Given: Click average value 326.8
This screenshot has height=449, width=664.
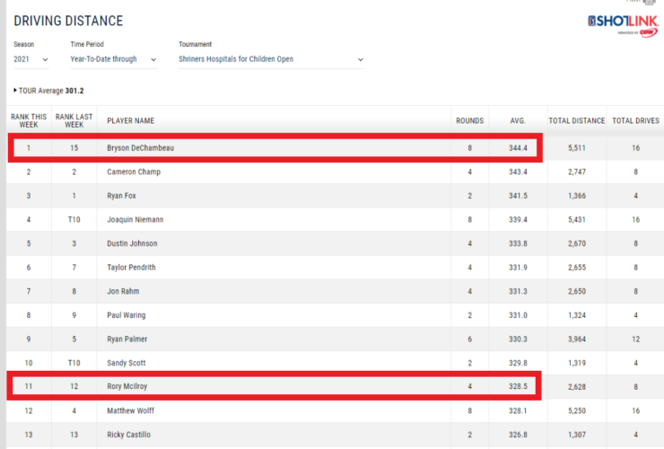Looking at the screenshot, I should [518, 435].
